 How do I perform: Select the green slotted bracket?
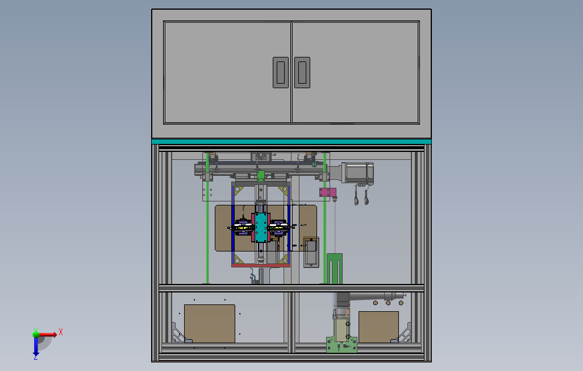pos(335,269)
